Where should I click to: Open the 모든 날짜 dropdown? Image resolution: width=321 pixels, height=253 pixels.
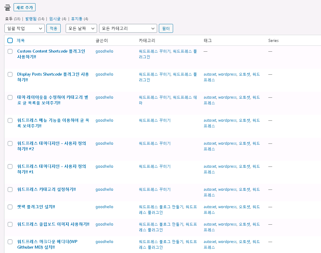tap(81, 28)
